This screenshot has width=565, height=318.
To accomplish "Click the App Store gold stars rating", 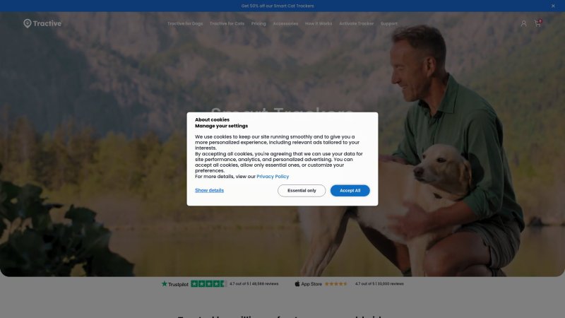I will (336, 284).
